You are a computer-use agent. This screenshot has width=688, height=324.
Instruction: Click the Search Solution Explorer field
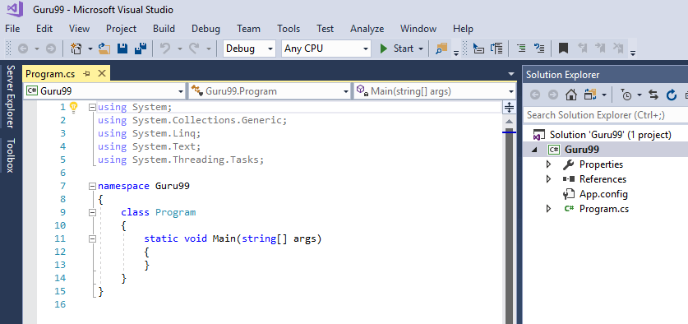pos(606,115)
